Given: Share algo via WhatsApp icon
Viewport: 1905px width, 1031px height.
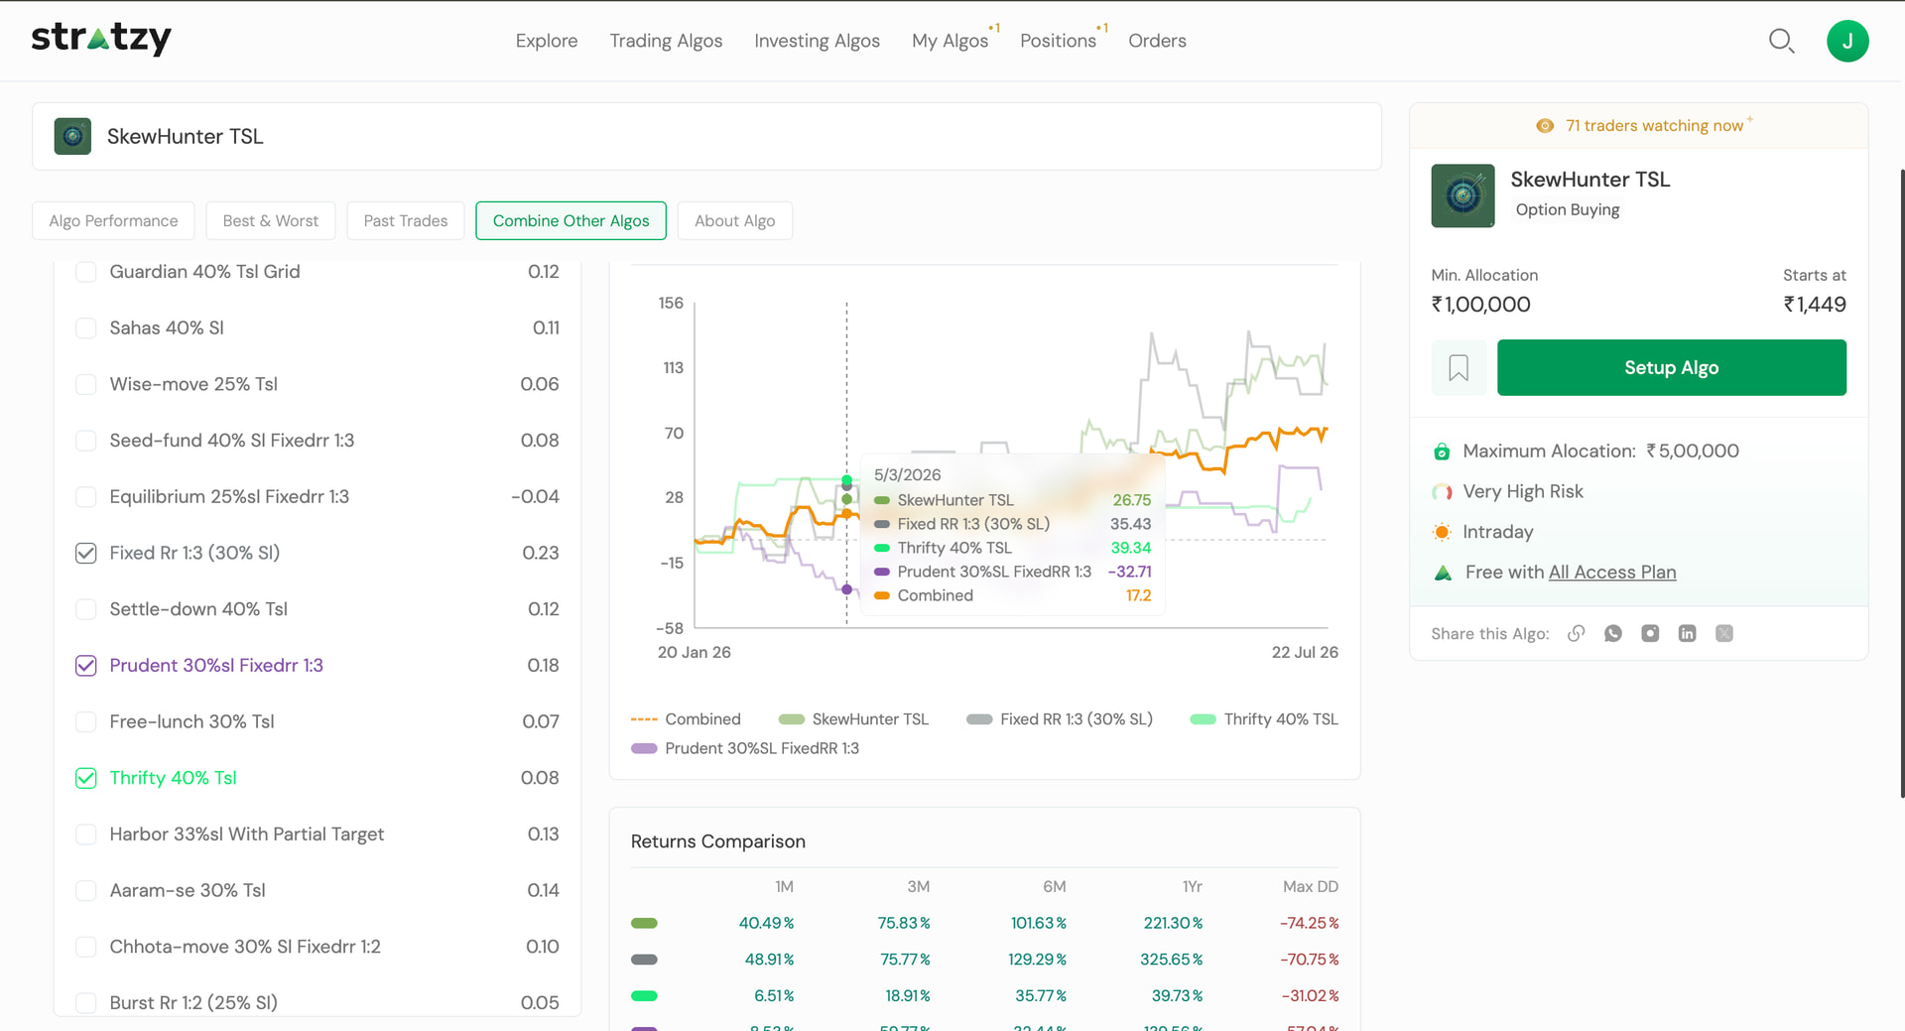Looking at the screenshot, I should click(x=1613, y=633).
